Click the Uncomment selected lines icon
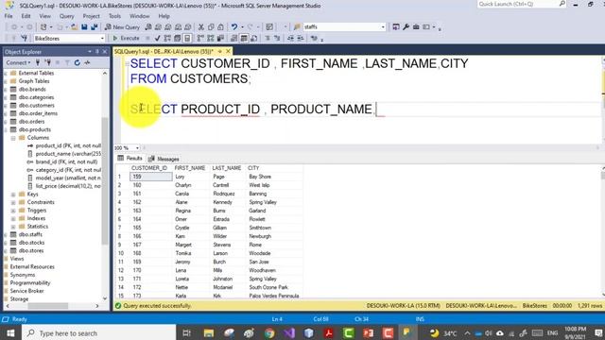This screenshot has height=340, width=605. [277, 38]
